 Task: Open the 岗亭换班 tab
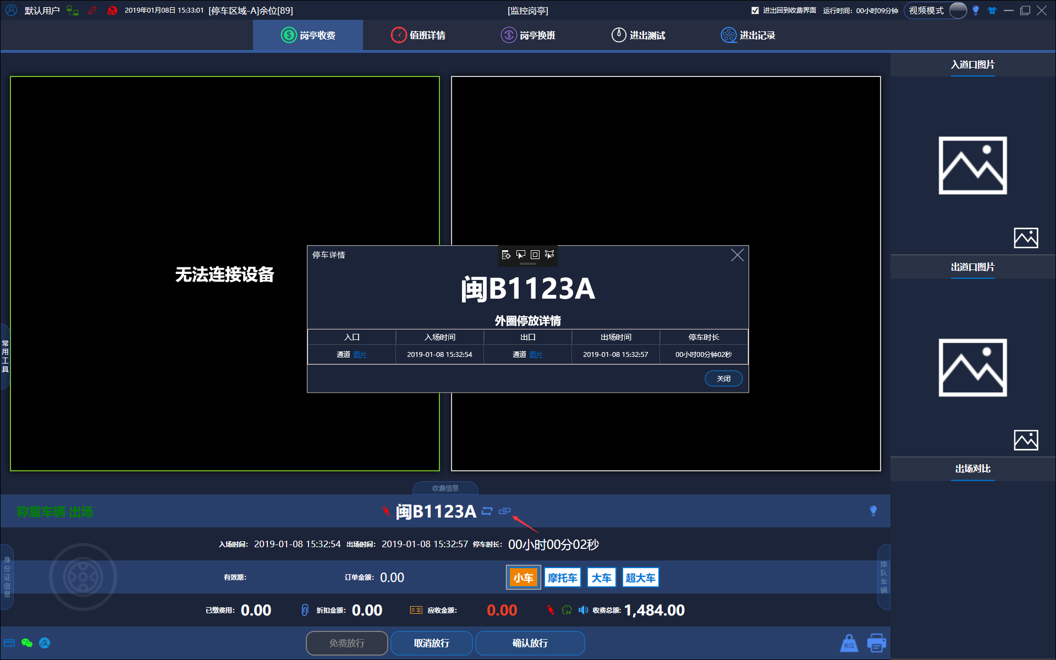point(528,35)
